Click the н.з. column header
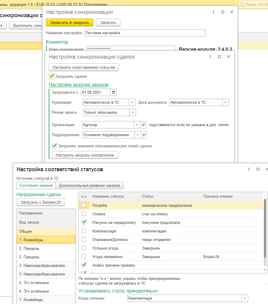The height and width of the screenshot is (304, 268). click(84, 196)
